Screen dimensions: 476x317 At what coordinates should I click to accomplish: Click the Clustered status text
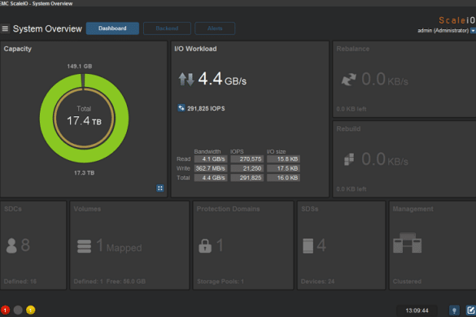(407, 281)
